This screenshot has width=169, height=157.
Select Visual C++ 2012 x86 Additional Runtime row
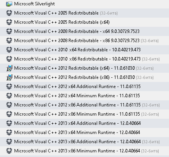[x=84, y=105]
